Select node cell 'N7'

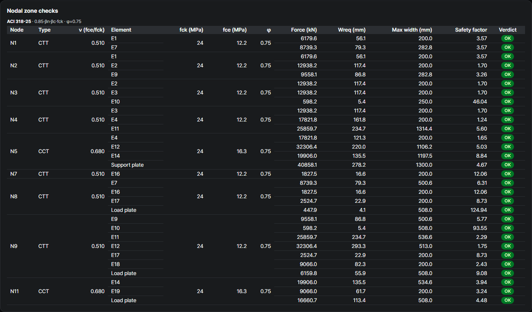click(x=14, y=174)
